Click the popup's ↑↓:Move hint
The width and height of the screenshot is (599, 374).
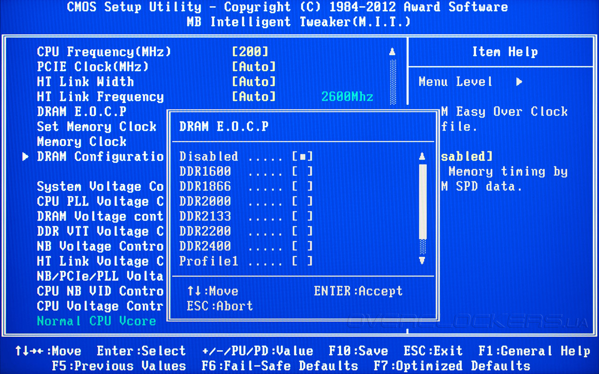pos(212,291)
